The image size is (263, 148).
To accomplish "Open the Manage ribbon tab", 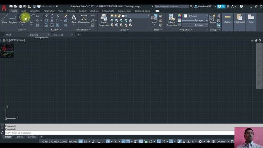I will click(x=71, y=11).
